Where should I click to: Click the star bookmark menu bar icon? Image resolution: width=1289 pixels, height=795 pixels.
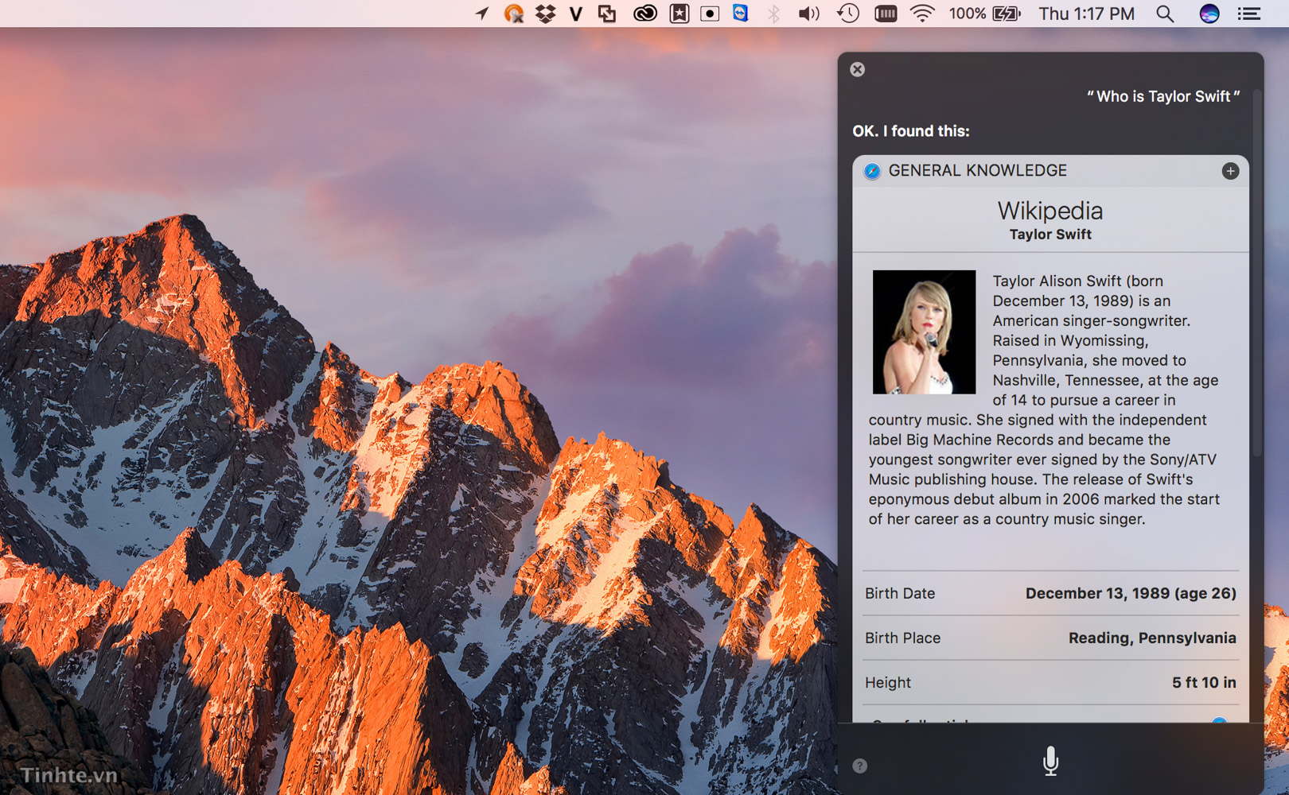pyautogui.click(x=679, y=14)
